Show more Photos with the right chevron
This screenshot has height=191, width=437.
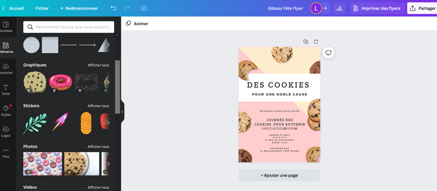108,163
